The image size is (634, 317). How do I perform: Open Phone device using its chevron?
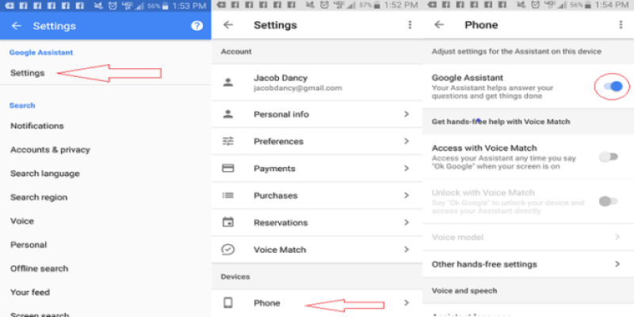click(407, 303)
